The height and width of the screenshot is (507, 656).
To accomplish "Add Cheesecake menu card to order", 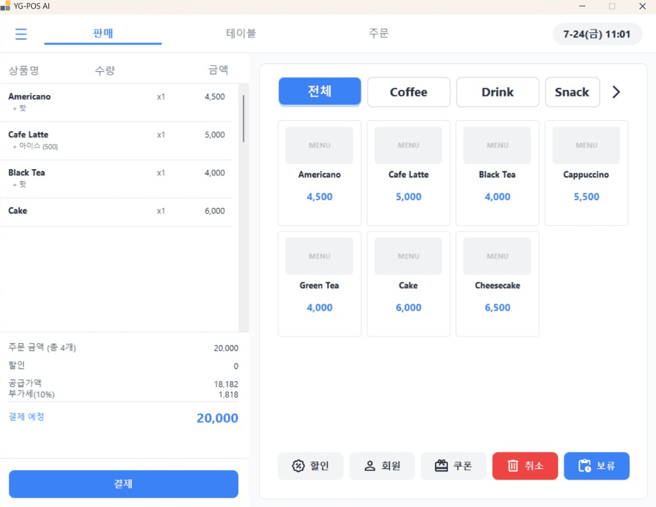I will tap(497, 284).
